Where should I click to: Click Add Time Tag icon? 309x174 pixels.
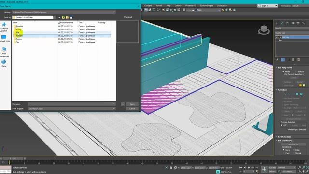218,172
